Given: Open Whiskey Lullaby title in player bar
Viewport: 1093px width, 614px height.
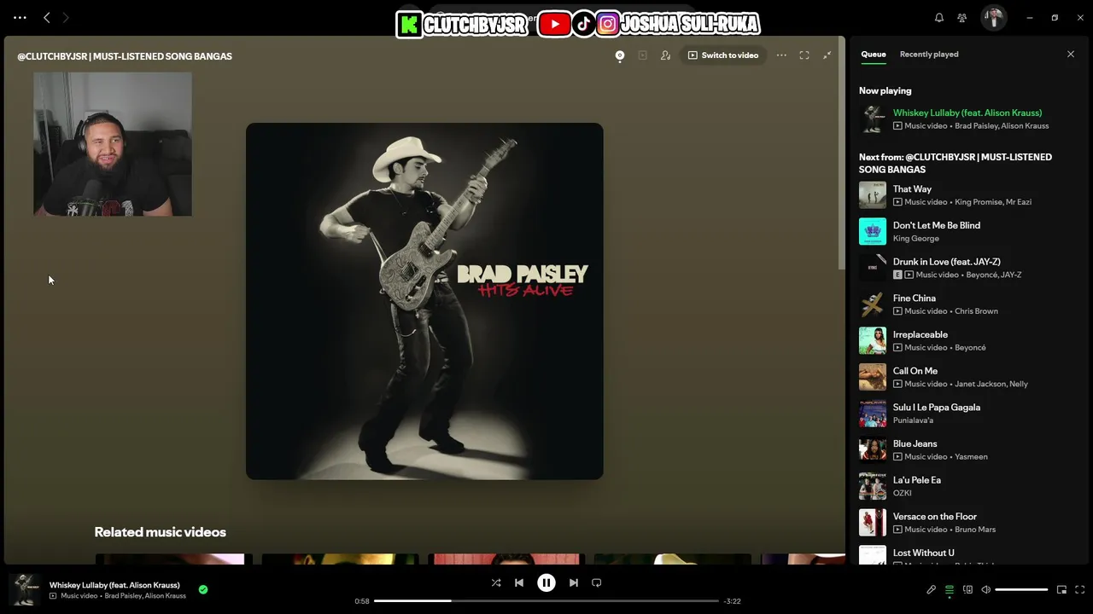Looking at the screenshot, I should click(114, 585).
